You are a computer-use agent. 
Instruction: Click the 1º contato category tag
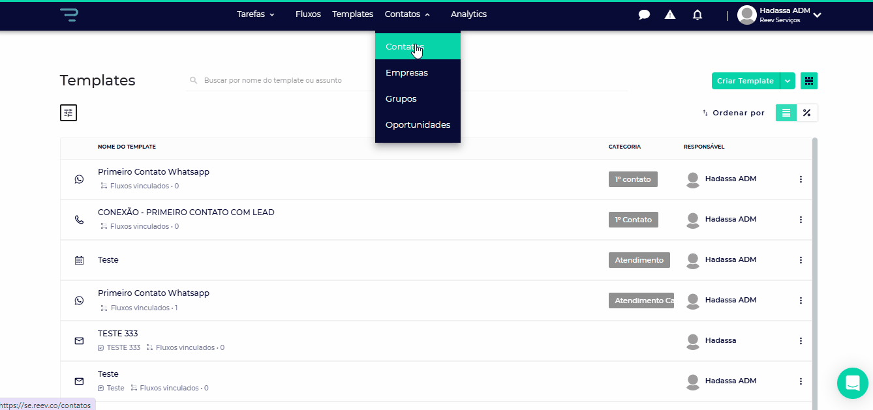click(633, 179)
